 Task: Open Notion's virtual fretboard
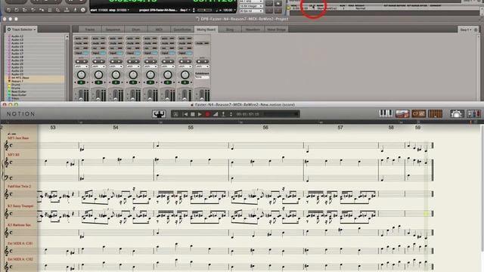(x=402, y=113)
